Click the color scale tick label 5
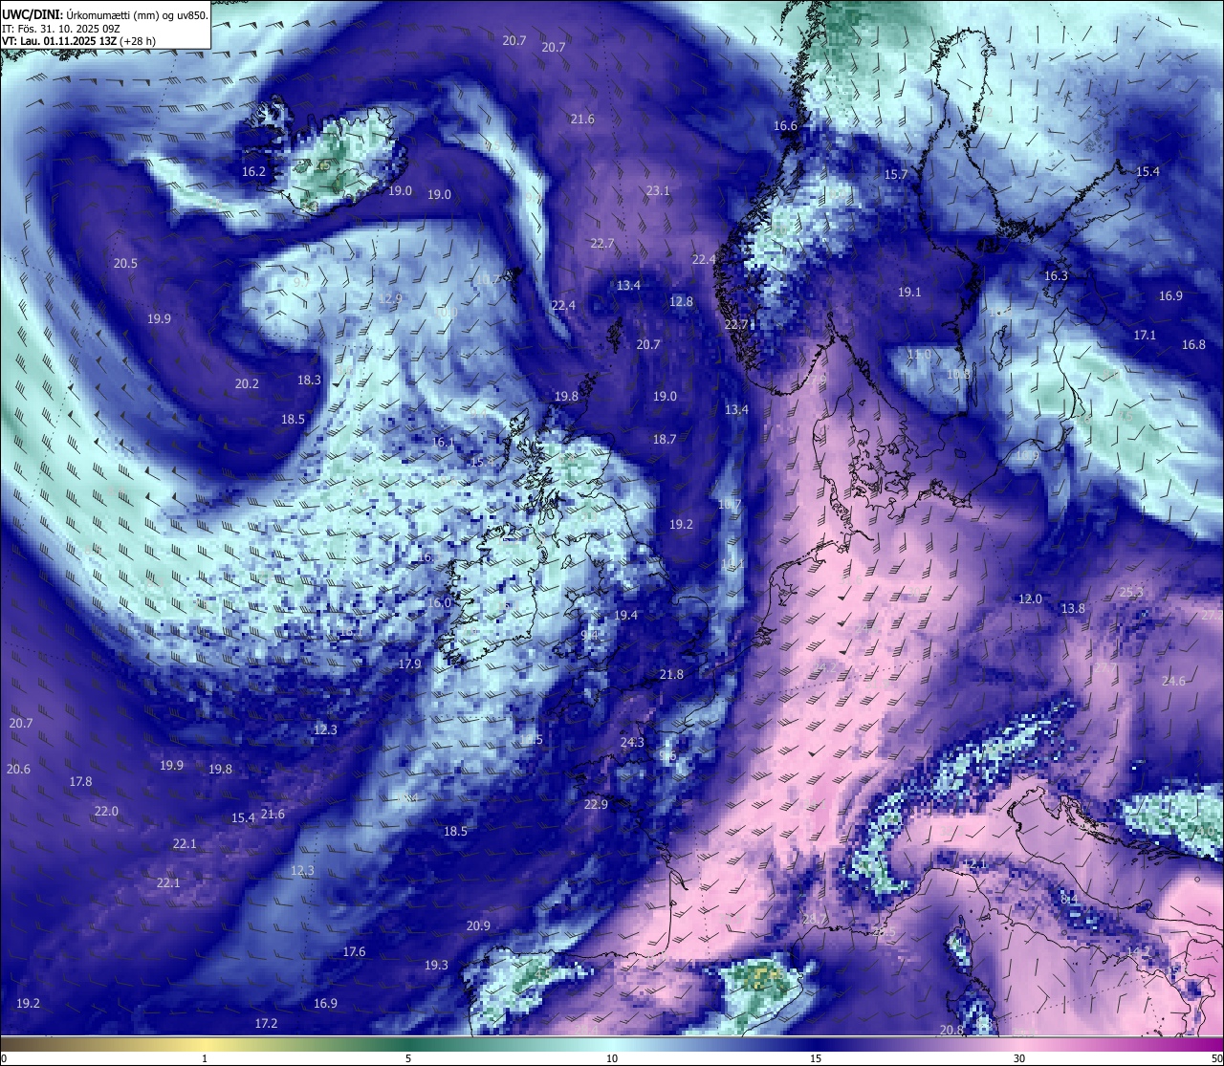Viewport: 1224px width, 1066px height. (408, 1058)
